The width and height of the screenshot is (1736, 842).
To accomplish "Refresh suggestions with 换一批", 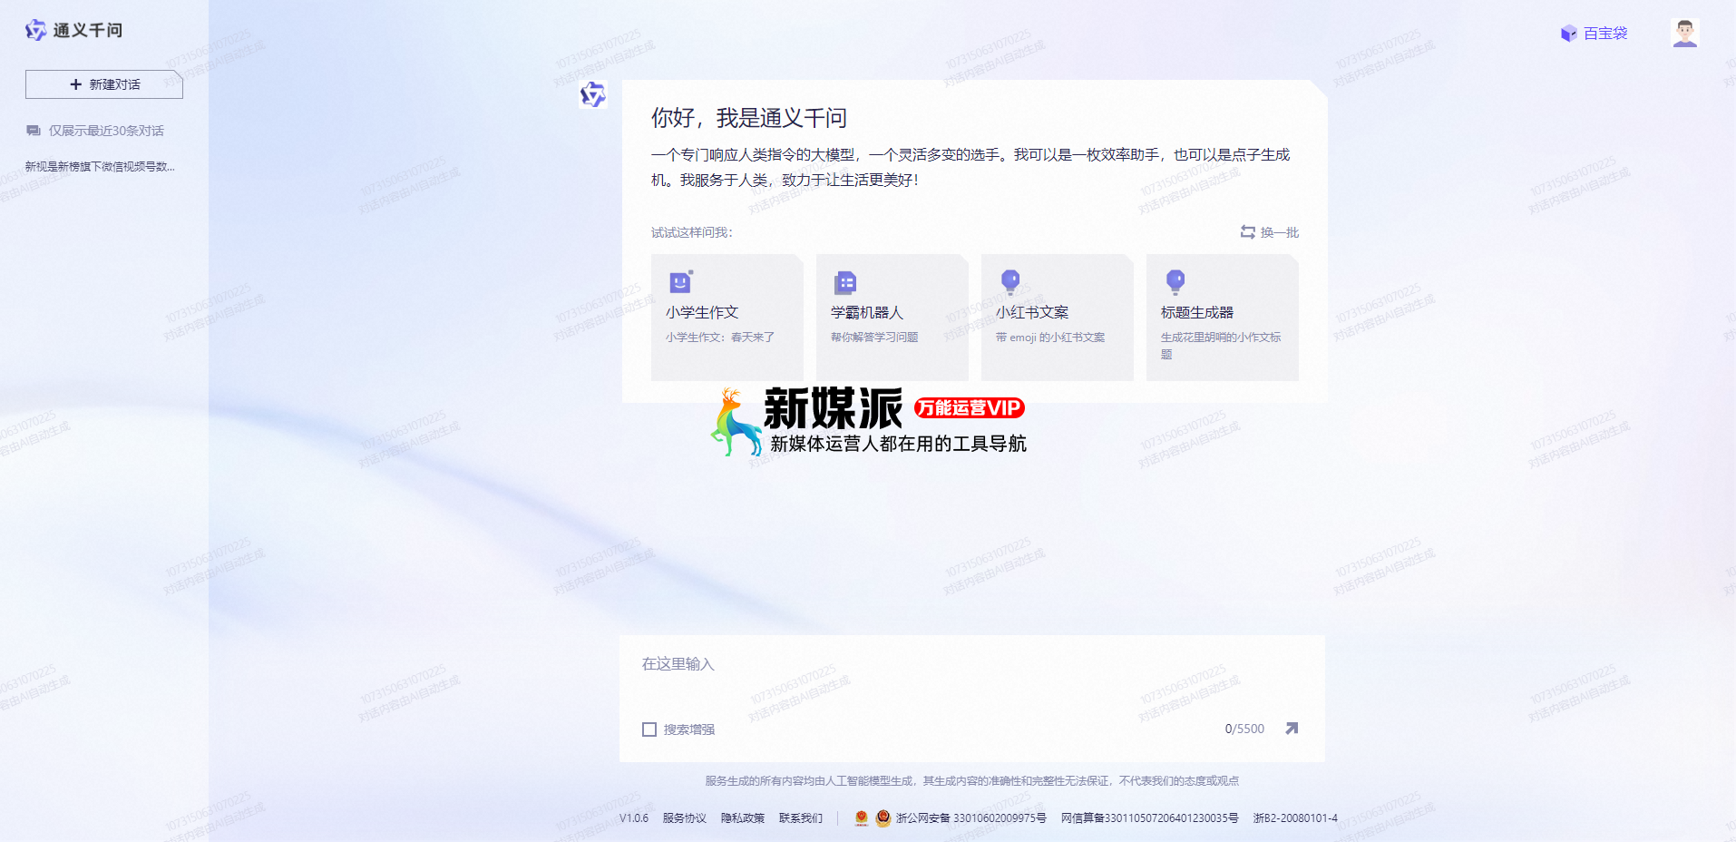I will coord(1269,232).
